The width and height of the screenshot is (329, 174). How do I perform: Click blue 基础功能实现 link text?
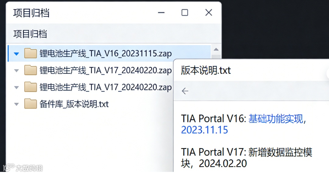tap(276, 119)
